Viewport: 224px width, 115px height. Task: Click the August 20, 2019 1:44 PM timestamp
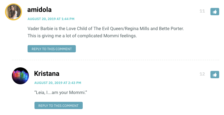(51, 19)
